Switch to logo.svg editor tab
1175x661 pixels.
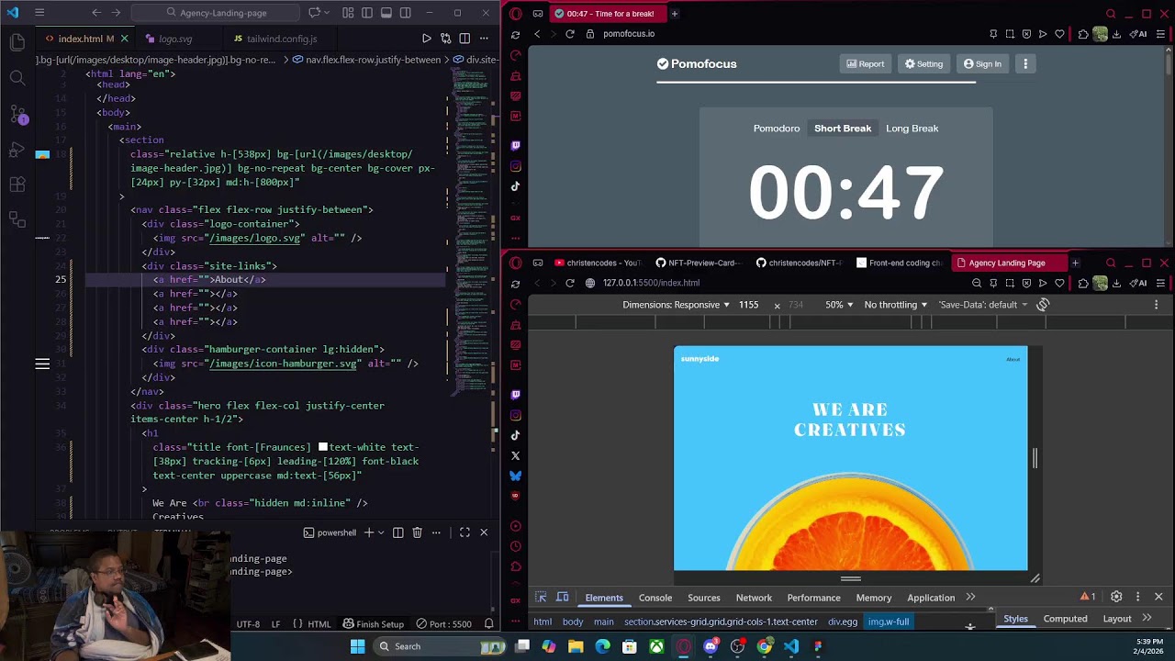pyautogui.click(x=174, y=39)
